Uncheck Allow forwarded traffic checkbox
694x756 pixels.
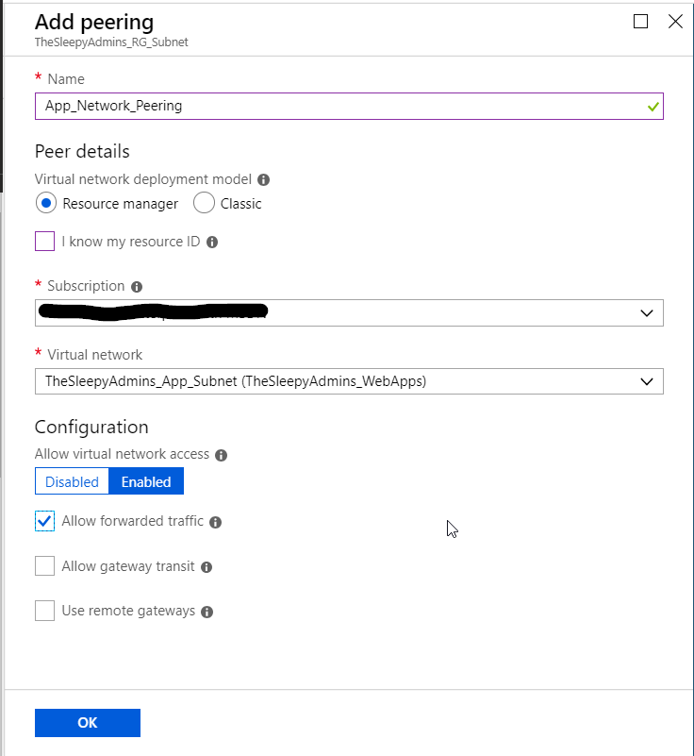pos(45,521)
